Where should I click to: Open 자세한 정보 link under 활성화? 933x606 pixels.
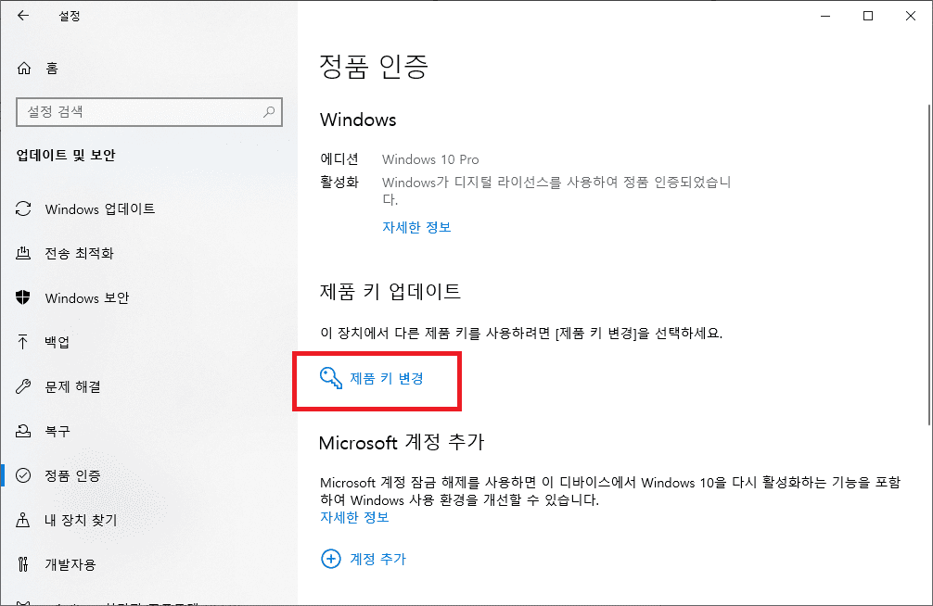pyautogui.click(x=416, y=227)
